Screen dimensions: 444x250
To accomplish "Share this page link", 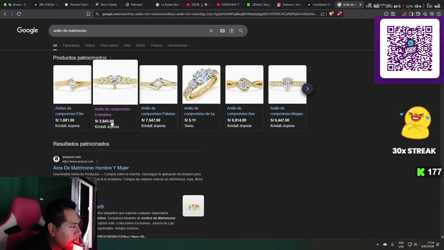I will click(x=323, y=14).
